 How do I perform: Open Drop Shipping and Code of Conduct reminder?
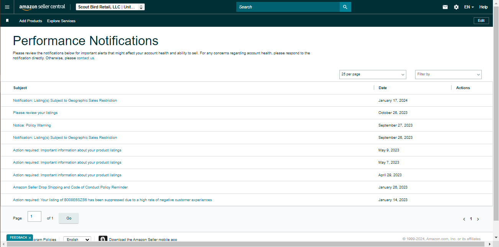click(70, 187)
